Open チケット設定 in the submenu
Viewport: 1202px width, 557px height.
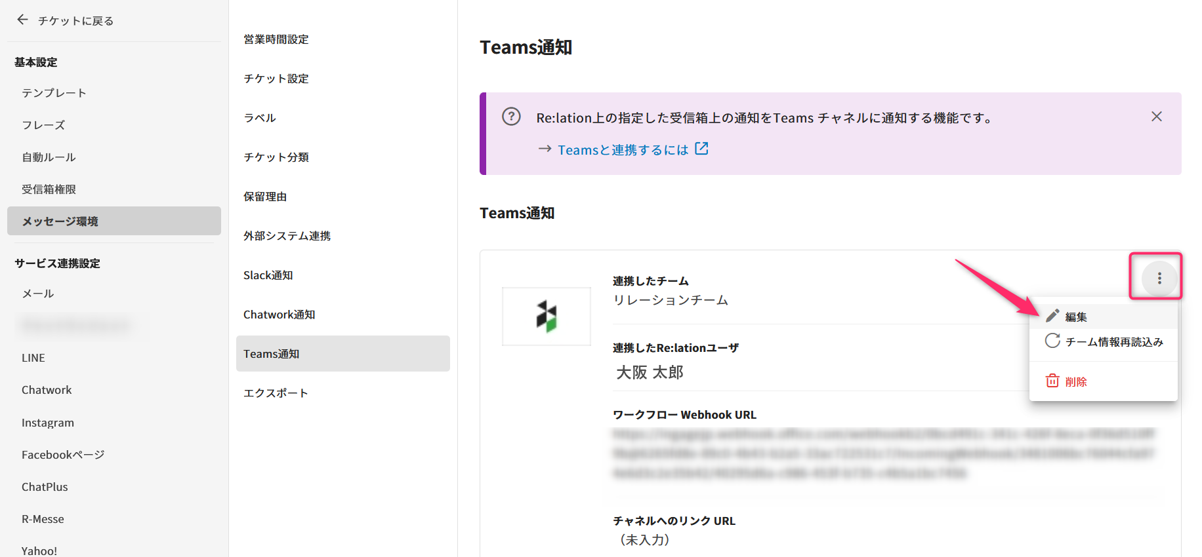[276, 79]
